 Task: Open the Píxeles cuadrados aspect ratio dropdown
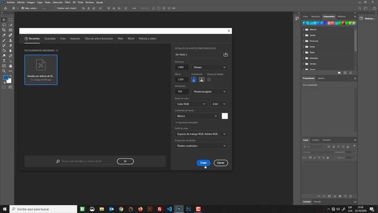[x=201, y=146]
